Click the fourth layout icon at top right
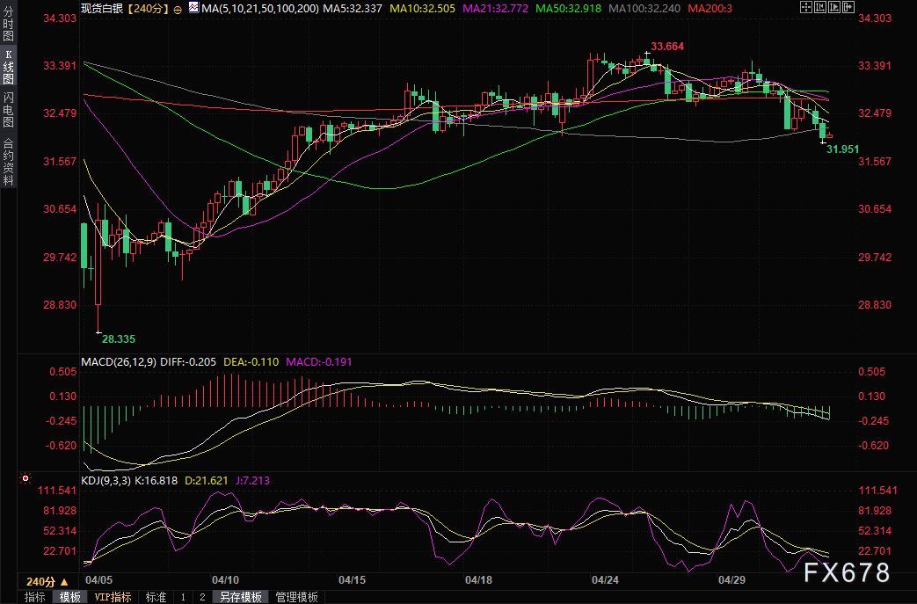The height and width of the screenshot is (604, 917). coord(849,8)
